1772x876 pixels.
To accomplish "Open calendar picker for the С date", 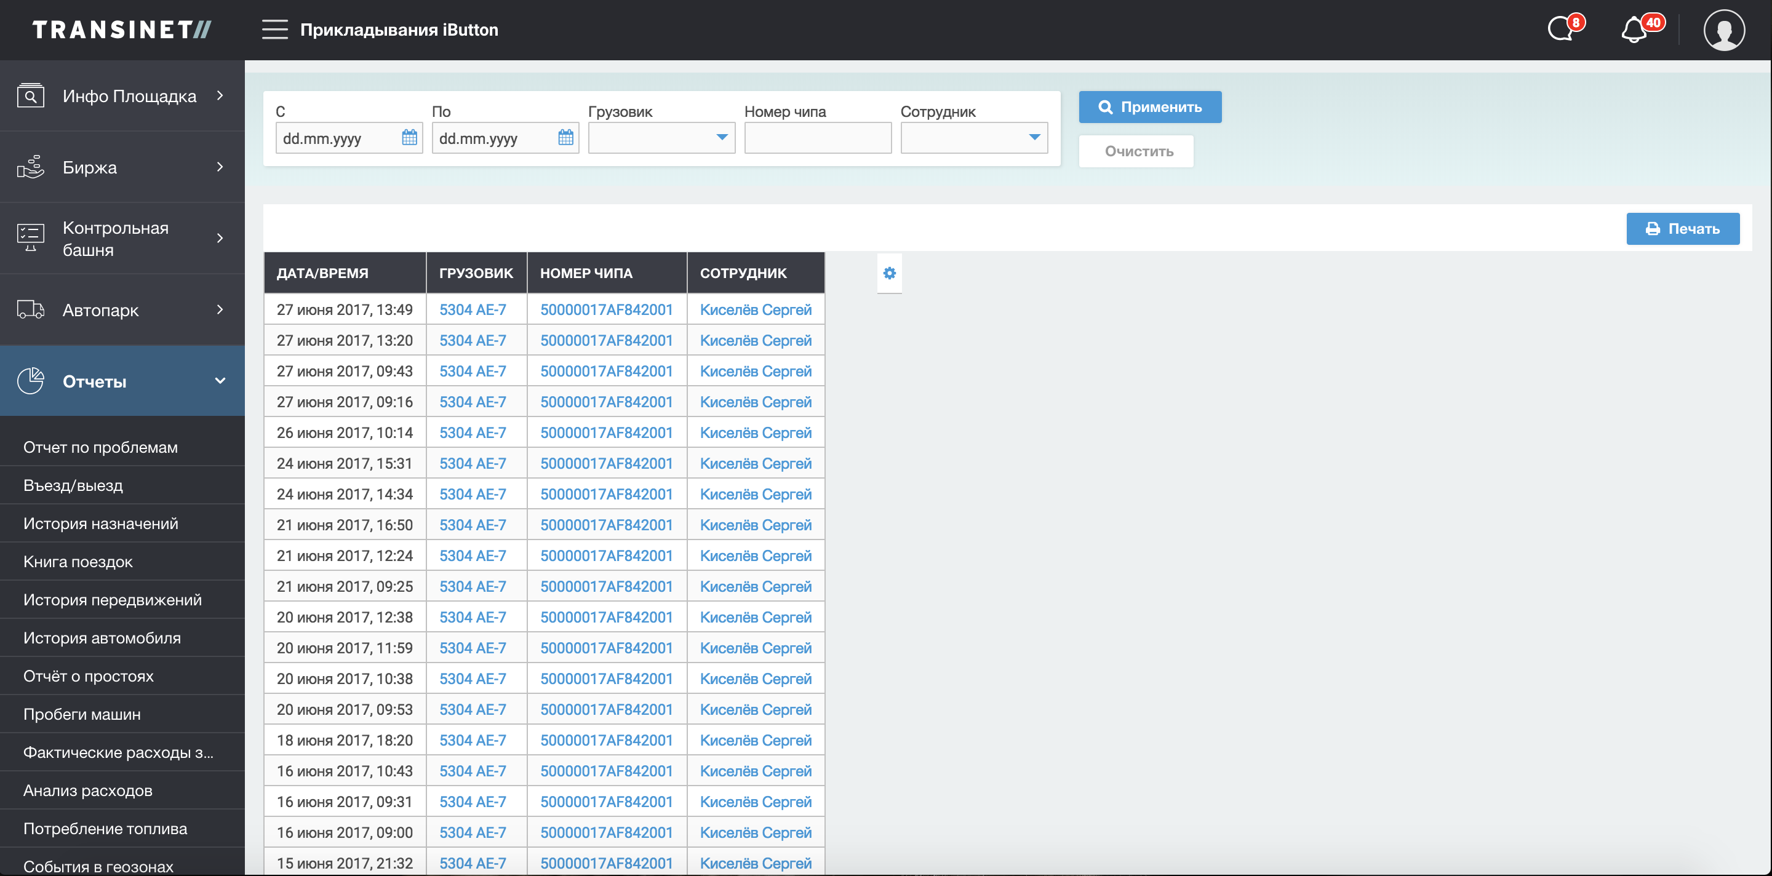I will click(x=409, y=138).
